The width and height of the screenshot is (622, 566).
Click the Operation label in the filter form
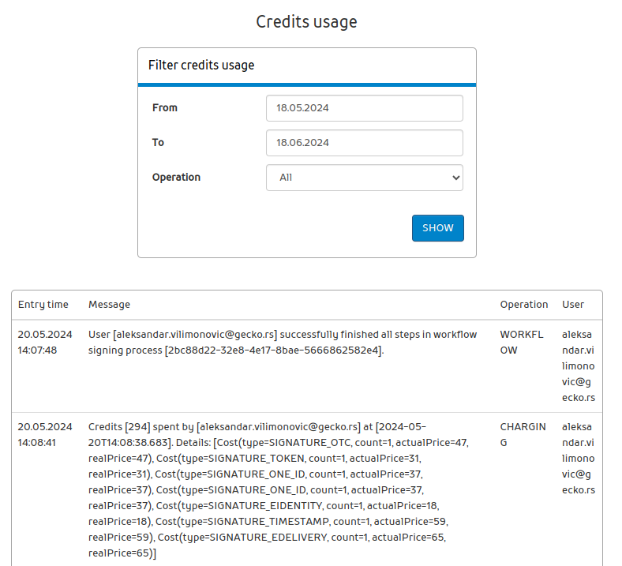[x=176, y=178]
